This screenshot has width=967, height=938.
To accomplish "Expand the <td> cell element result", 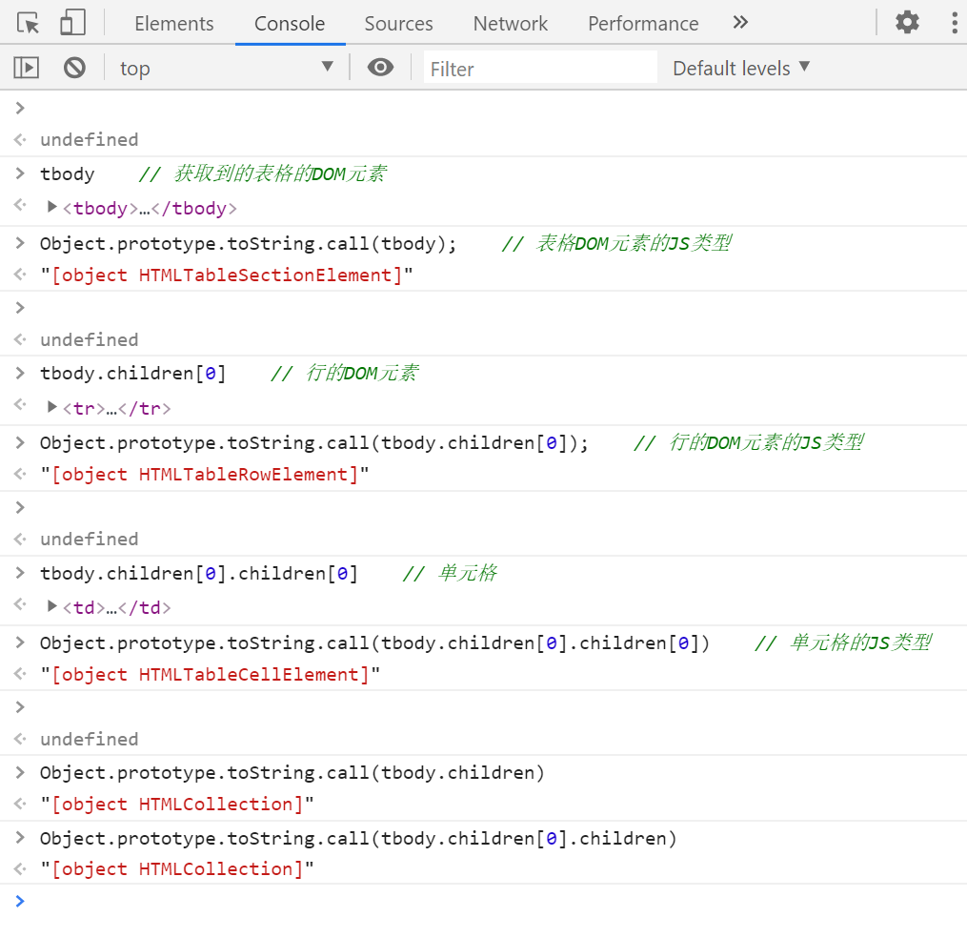I will point(52,607).
